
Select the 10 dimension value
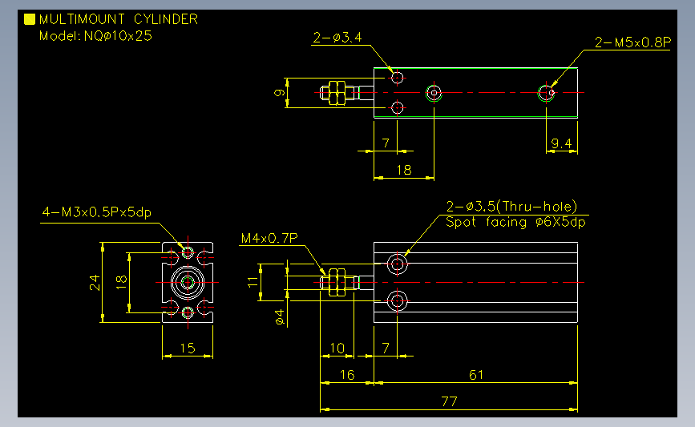pyautogui.click(x=337, y=348)
